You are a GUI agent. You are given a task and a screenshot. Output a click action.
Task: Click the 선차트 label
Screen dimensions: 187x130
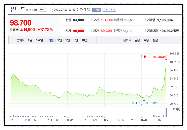(x=20, y=40)
